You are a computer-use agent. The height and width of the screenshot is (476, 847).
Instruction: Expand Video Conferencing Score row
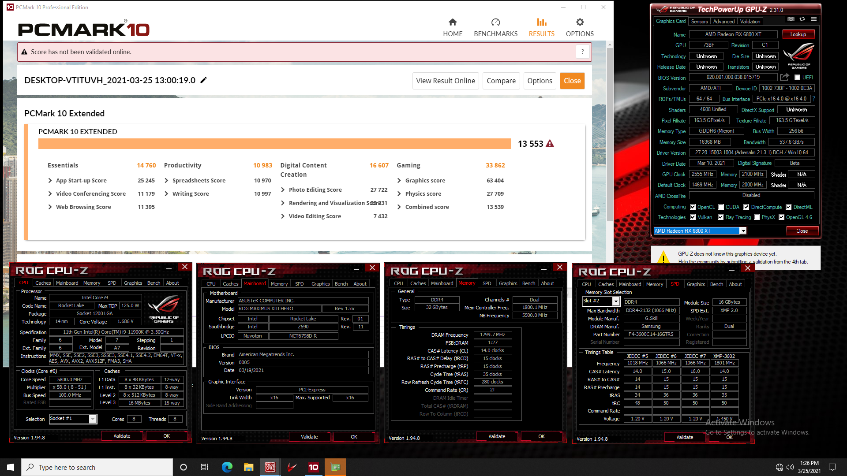(x=50, y=193)
